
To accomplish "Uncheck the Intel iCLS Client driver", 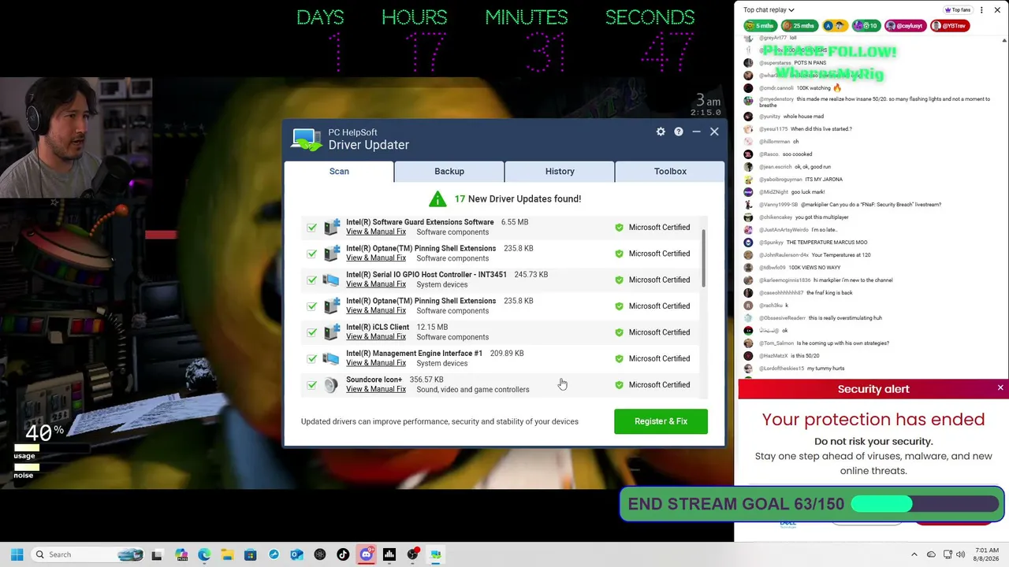I will (x=311, y=332).
